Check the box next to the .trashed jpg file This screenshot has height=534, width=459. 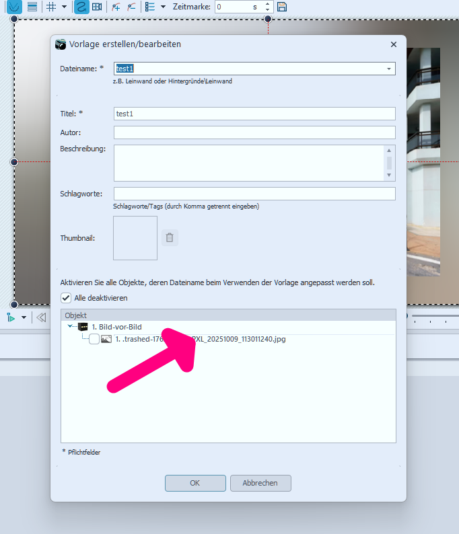94,339
